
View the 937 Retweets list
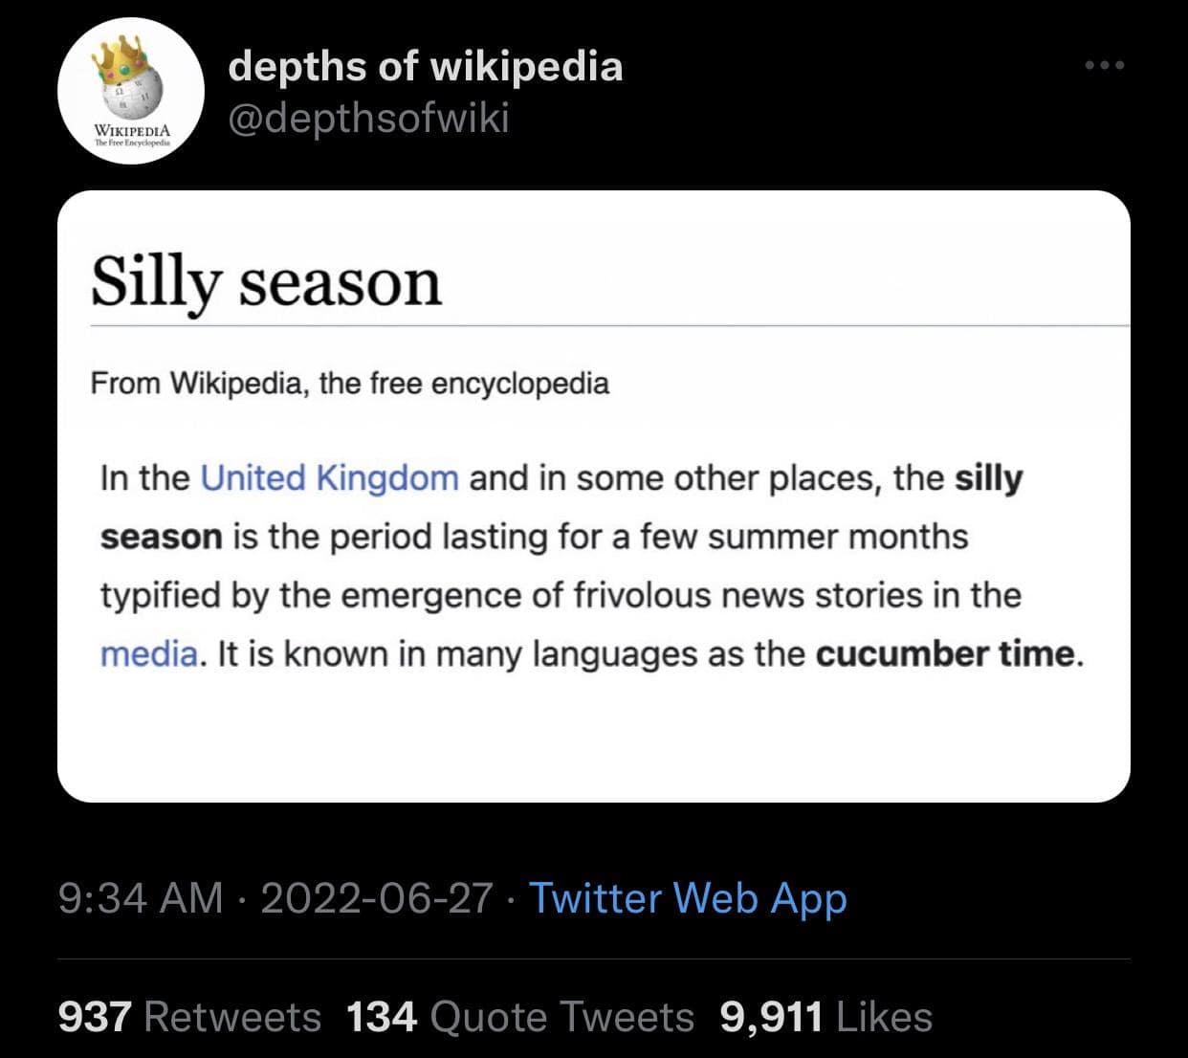click(189, 1017)
